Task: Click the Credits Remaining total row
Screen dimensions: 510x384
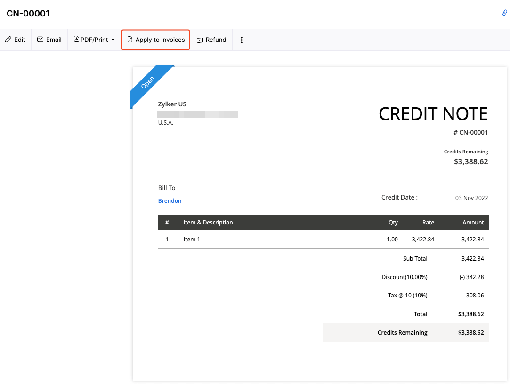Action: (405, 332)
